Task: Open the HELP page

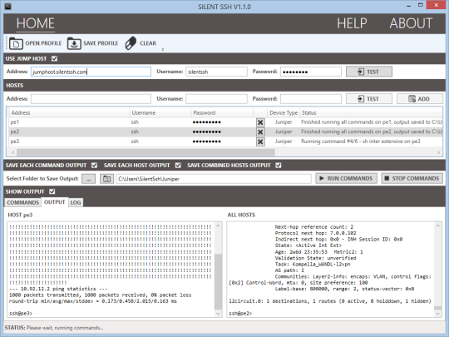Action: pos(352,23)
